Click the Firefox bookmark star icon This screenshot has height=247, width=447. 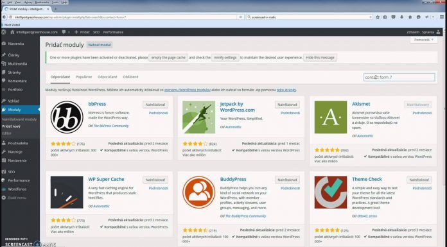(378, 17)
